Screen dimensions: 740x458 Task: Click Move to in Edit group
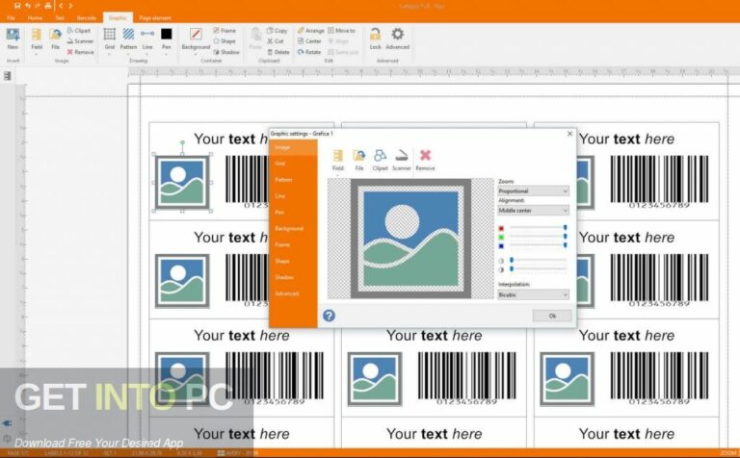click(341, 31)
